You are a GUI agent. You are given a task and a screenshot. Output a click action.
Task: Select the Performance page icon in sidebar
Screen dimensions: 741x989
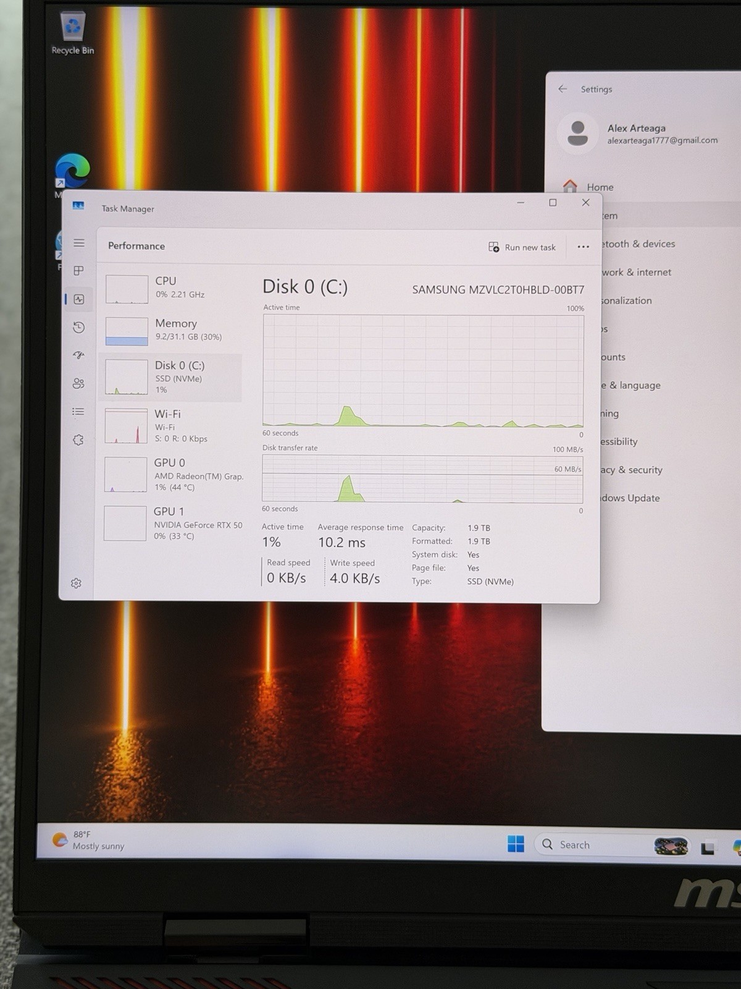(x=79, y=299)
